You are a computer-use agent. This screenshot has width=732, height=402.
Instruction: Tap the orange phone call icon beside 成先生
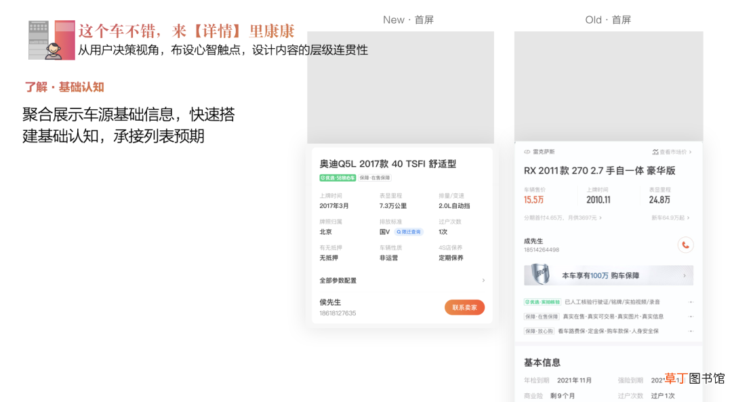(x=685, y=245)
